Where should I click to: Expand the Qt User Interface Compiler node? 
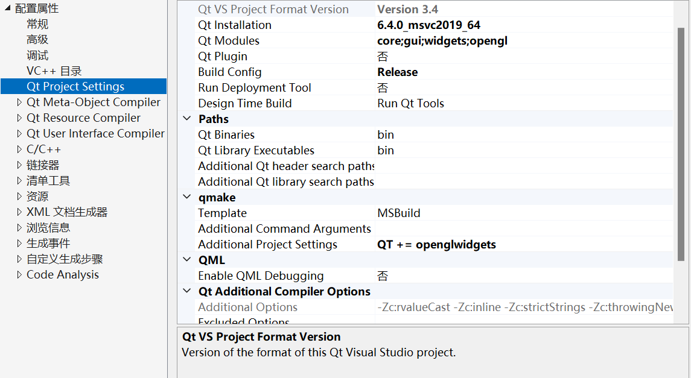(x=19, y=133)
